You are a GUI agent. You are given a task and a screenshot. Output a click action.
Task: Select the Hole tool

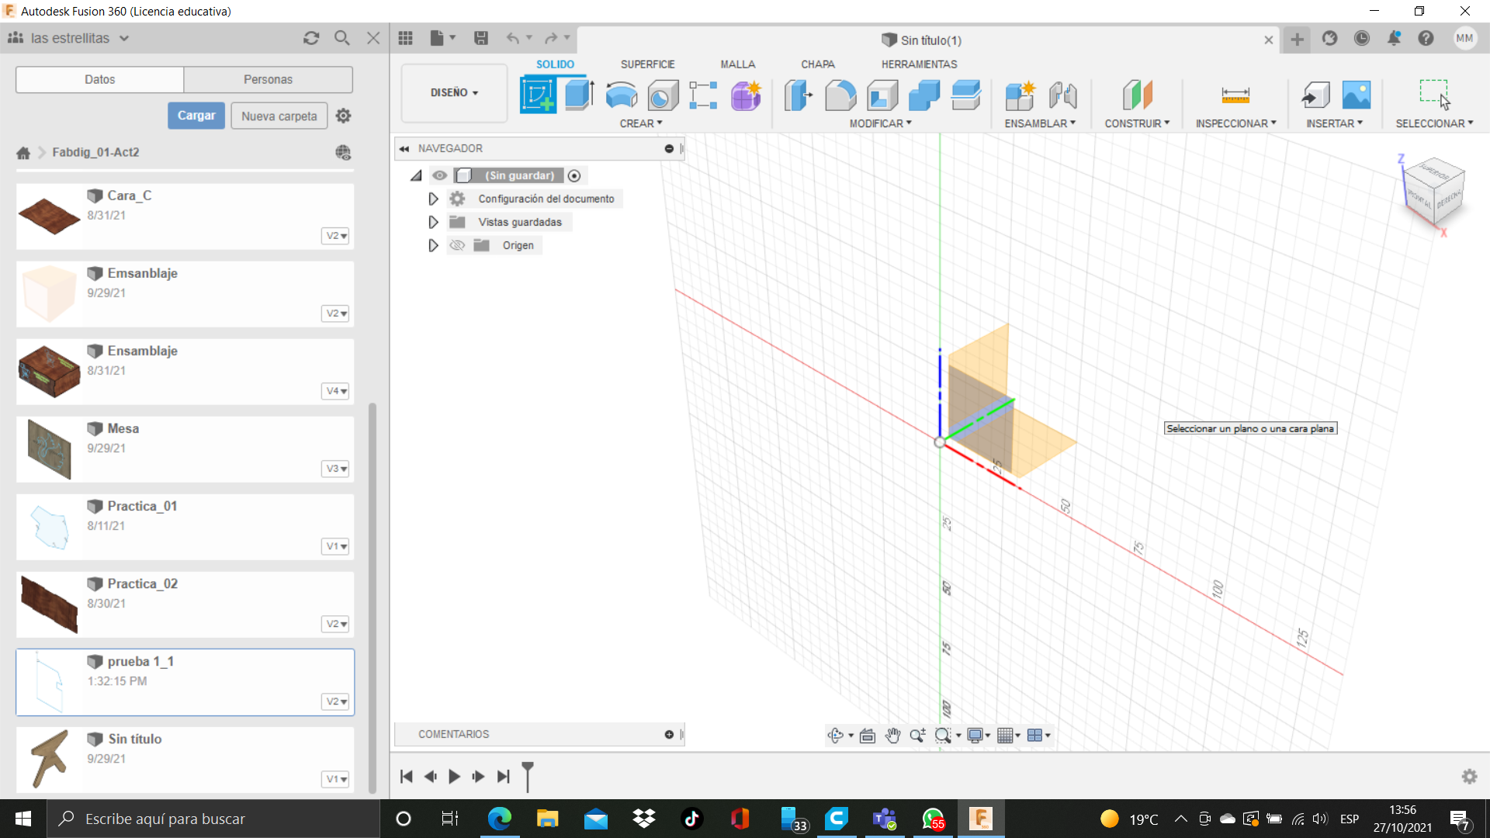click(x=663, y=95)
